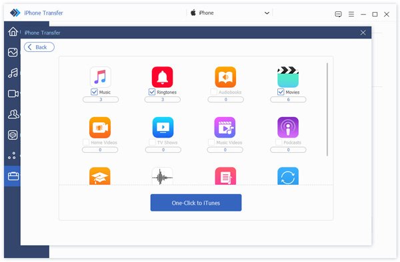Open the feedback chat bubble icon
This screenshot has width=400, height=262.
click(338, 14)
